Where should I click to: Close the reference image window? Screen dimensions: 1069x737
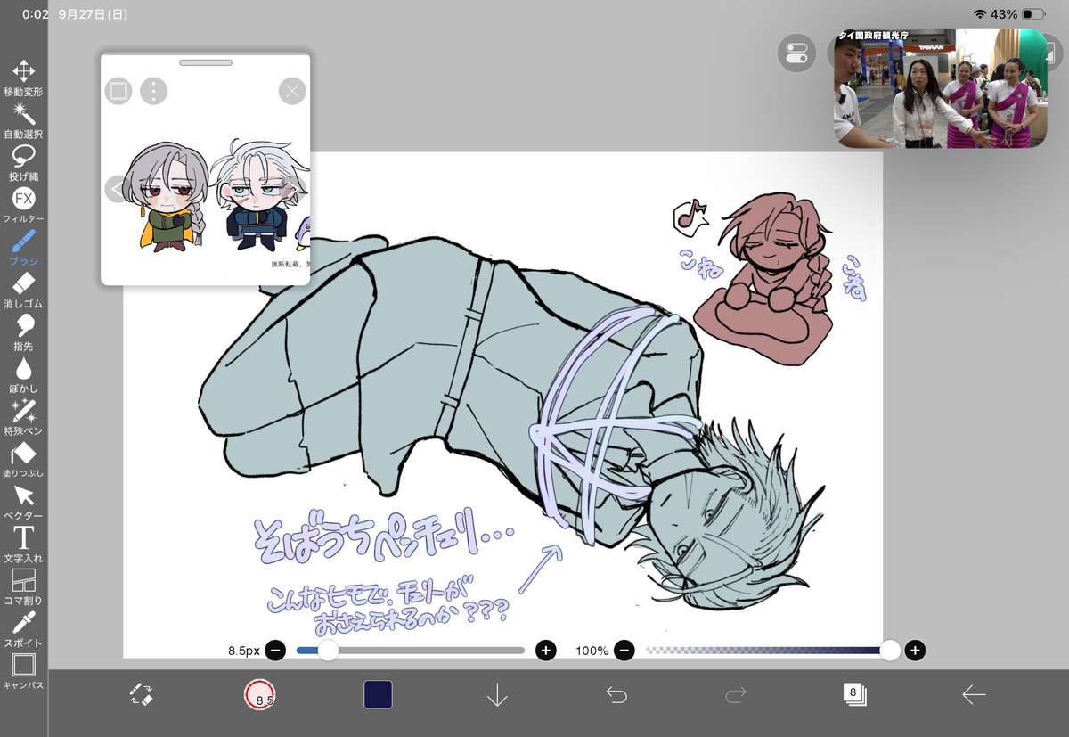292,91
